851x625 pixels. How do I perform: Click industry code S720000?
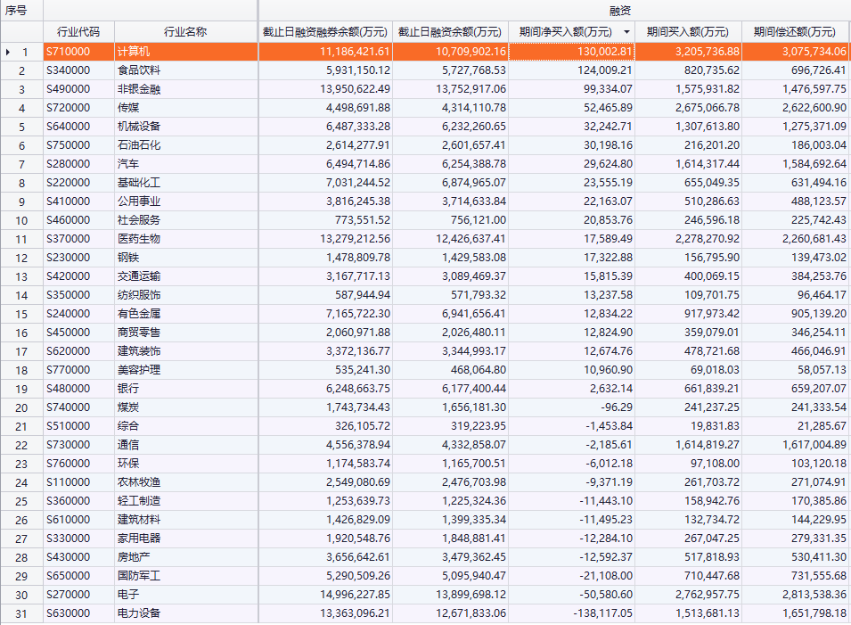[69, 108]
